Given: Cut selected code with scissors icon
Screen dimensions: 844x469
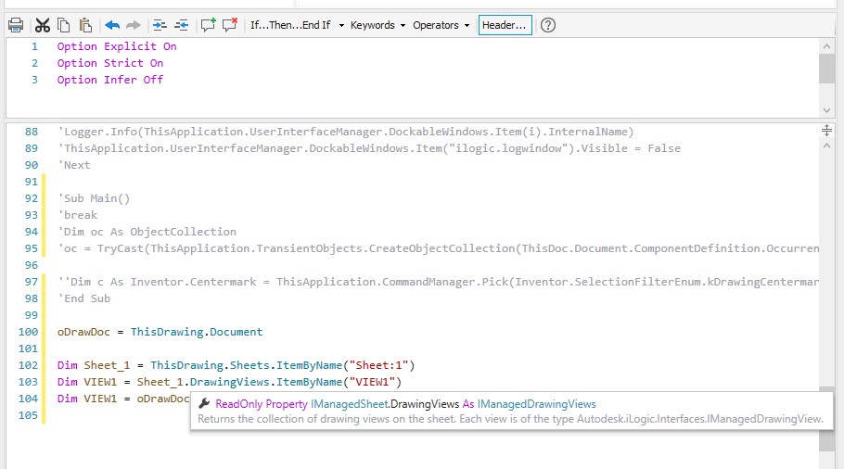Looking at the screenshot, I should [43, 25].
